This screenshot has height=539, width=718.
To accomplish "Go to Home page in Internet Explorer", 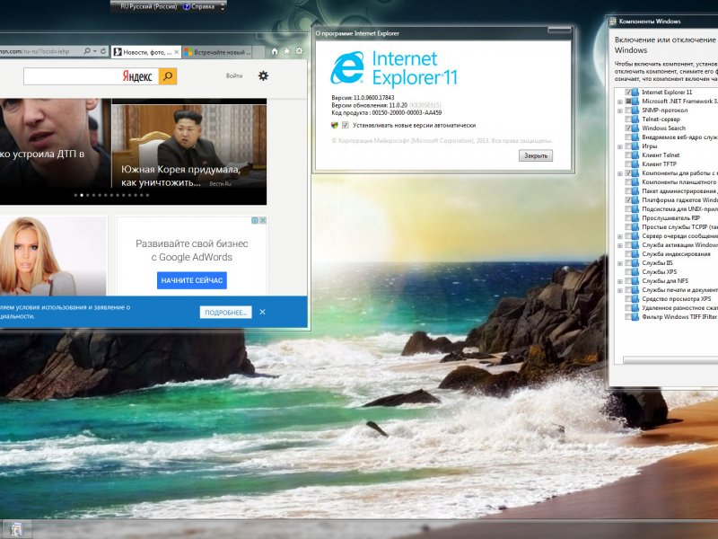I will (275, 51).
